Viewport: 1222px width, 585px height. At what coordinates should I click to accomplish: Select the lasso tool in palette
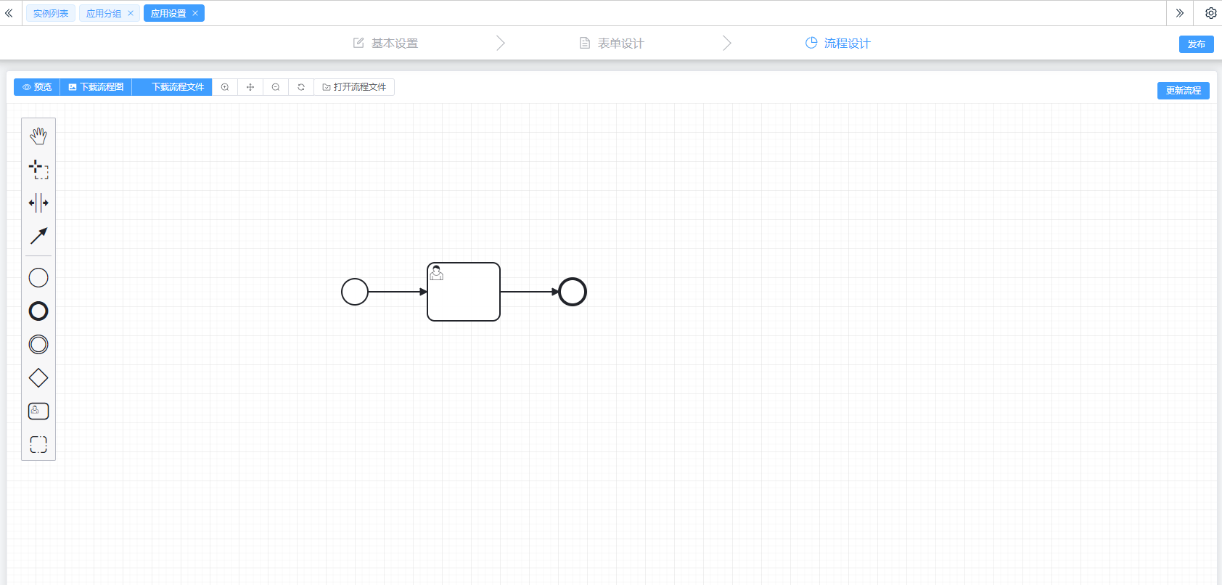(38, 169)
